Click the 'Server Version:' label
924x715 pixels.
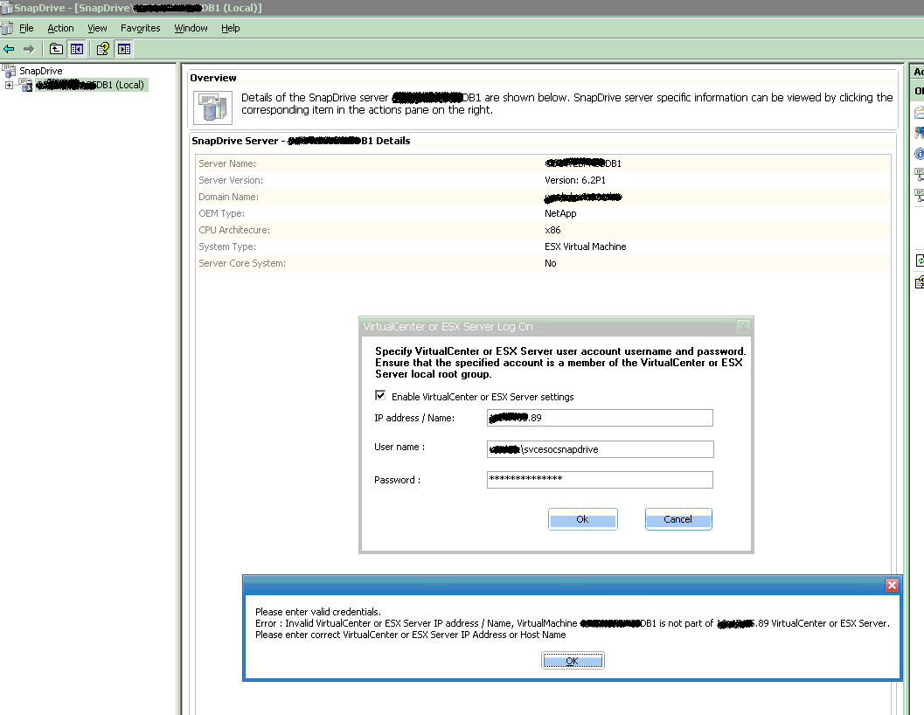231,180
